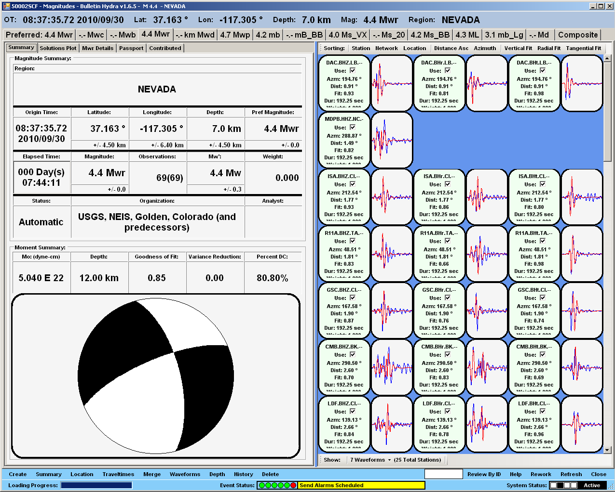This screenshot has width=615, height=492.
Task: Select the 4.2 mb magnitude tab
Action: coord(268,35)
